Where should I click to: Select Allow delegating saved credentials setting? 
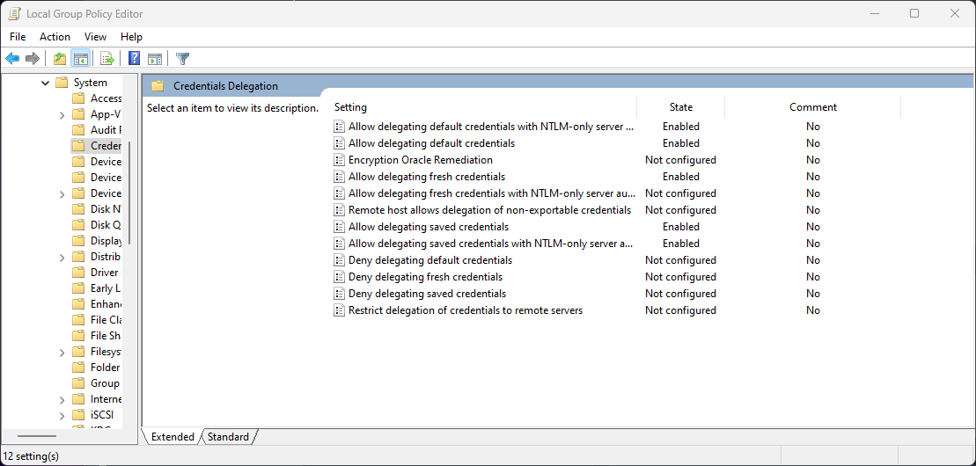(x=429, y=227)
